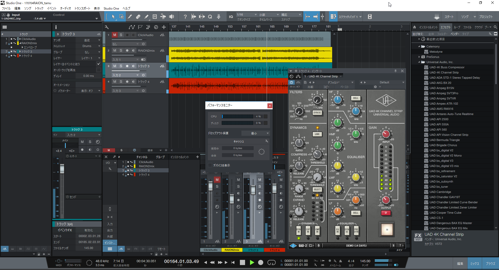
Task: Click the browser Home icon
Action: click(x=415, y=27)
